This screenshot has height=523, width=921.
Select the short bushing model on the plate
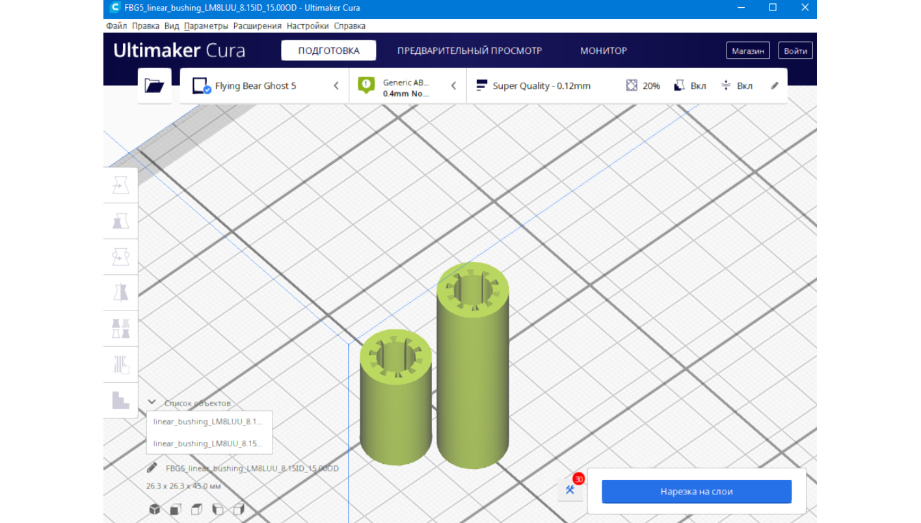pyautogui.click(x=396, y=398)
